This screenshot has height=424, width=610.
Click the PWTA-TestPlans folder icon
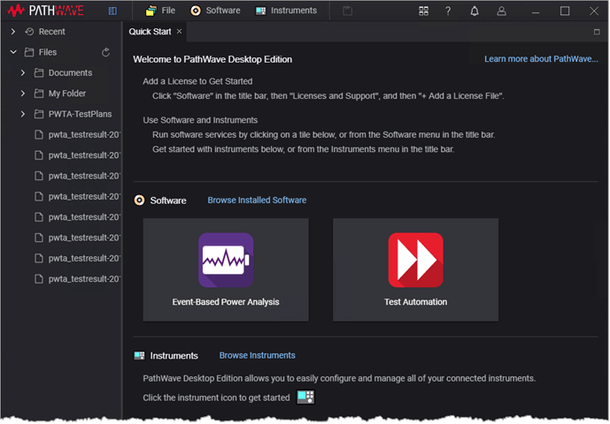coord(39,114)
